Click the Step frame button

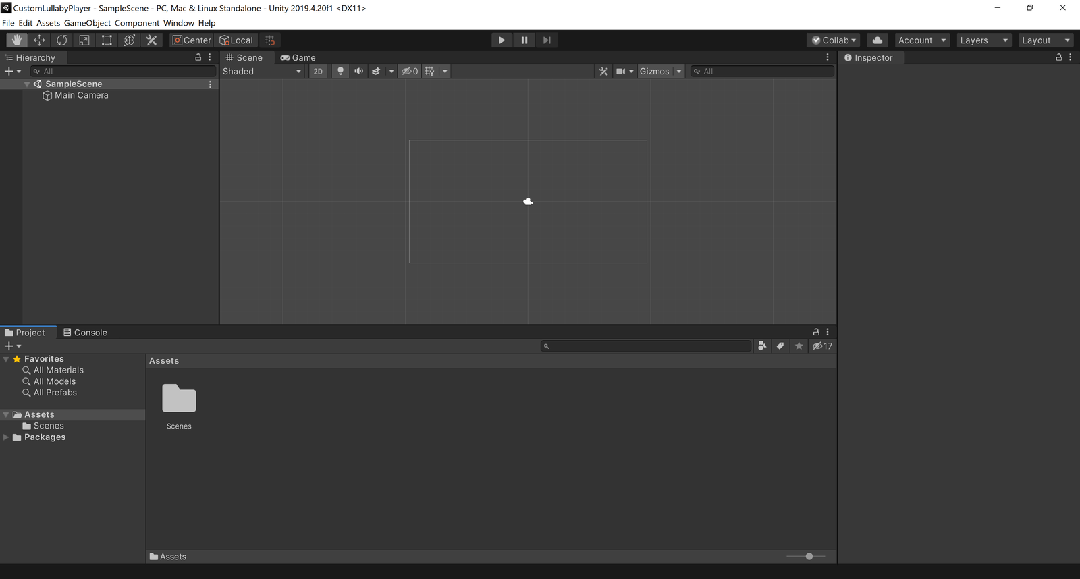547,40
